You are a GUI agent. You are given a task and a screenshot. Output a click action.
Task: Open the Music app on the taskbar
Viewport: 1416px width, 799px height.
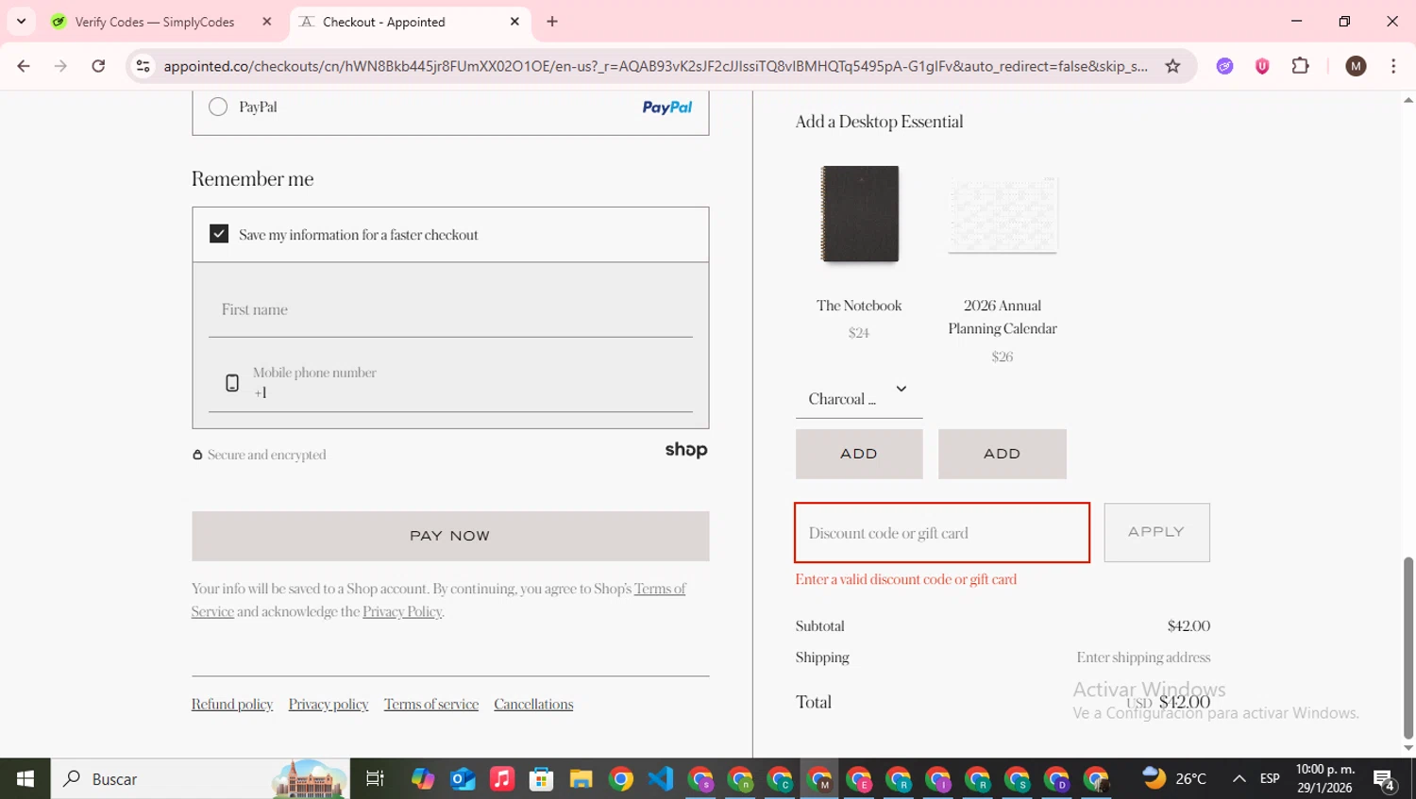click(x=502, y=778)
